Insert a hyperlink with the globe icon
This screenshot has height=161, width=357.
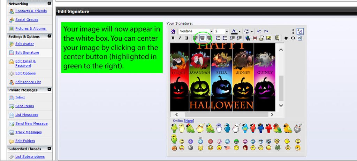(248, 38)
